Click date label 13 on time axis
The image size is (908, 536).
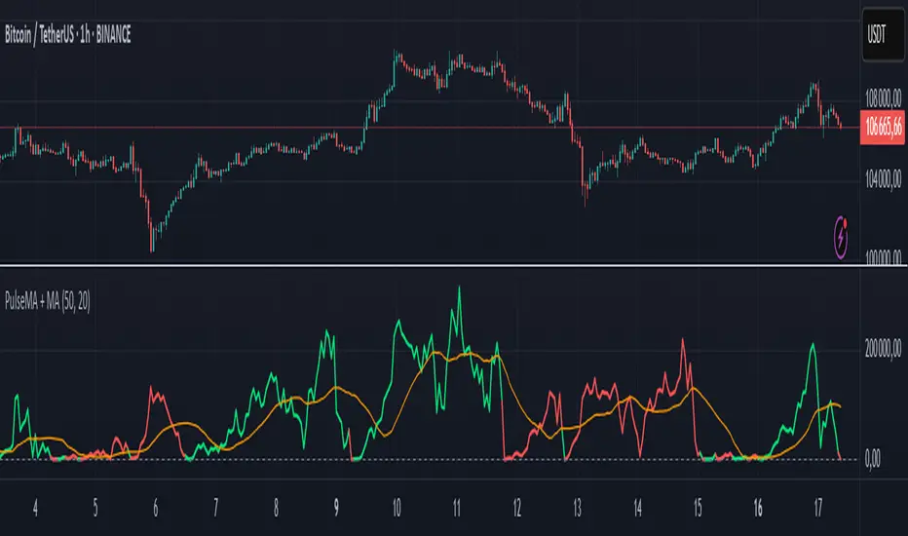coord(578,508)
